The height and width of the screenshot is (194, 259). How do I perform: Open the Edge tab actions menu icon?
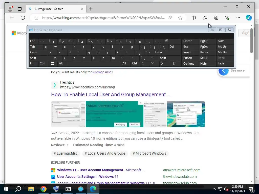(20, 9)
